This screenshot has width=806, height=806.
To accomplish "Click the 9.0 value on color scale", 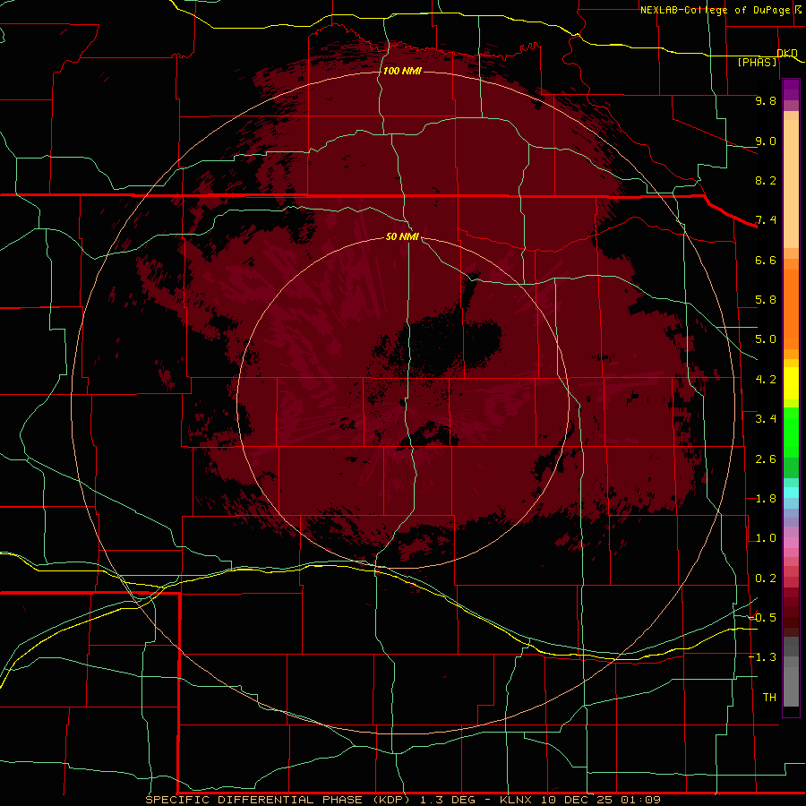I will [x=766, y=141].
